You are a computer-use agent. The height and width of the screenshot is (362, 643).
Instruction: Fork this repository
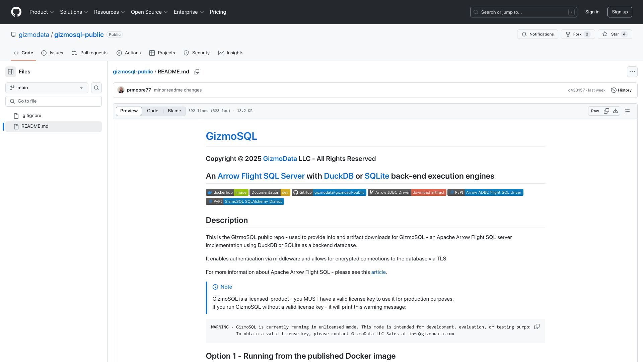coord(578,34)
